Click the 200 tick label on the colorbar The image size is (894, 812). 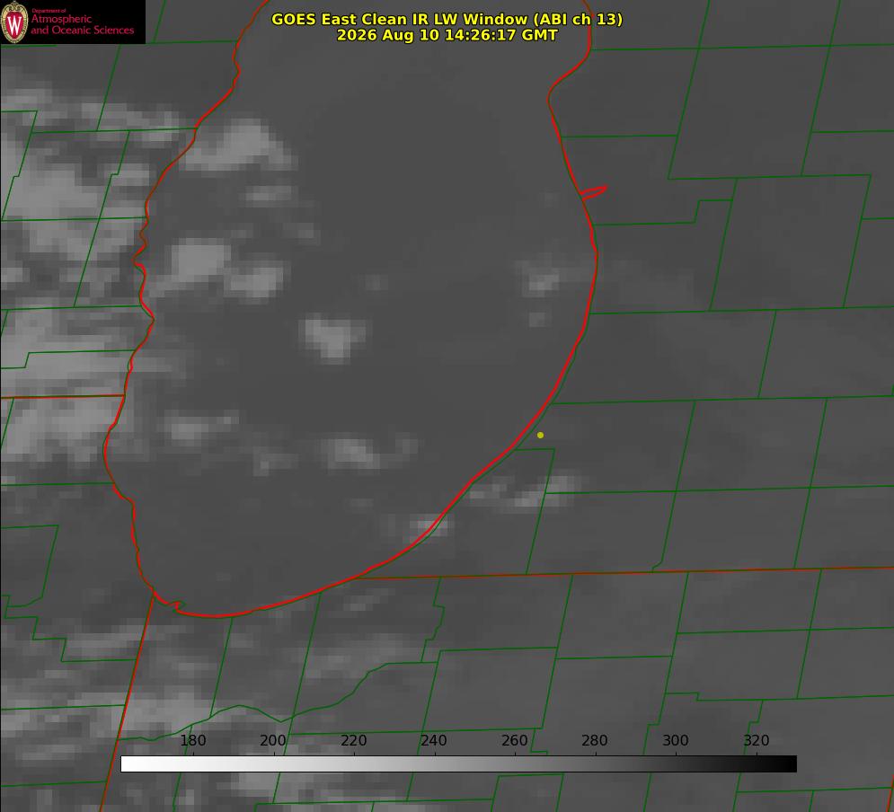[x=273, y=740]
